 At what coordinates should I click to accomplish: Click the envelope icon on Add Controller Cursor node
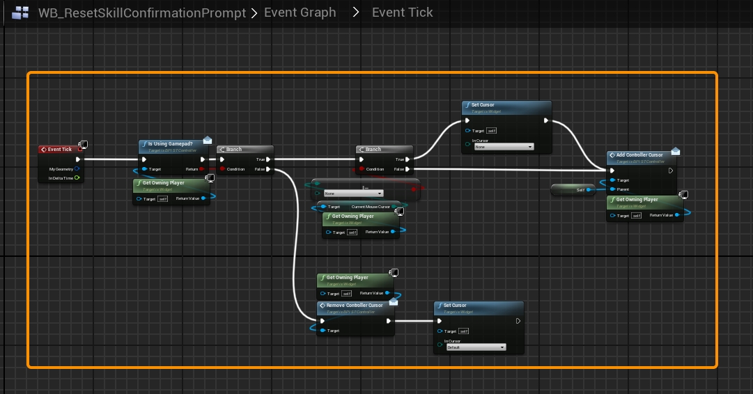(674, 152)
